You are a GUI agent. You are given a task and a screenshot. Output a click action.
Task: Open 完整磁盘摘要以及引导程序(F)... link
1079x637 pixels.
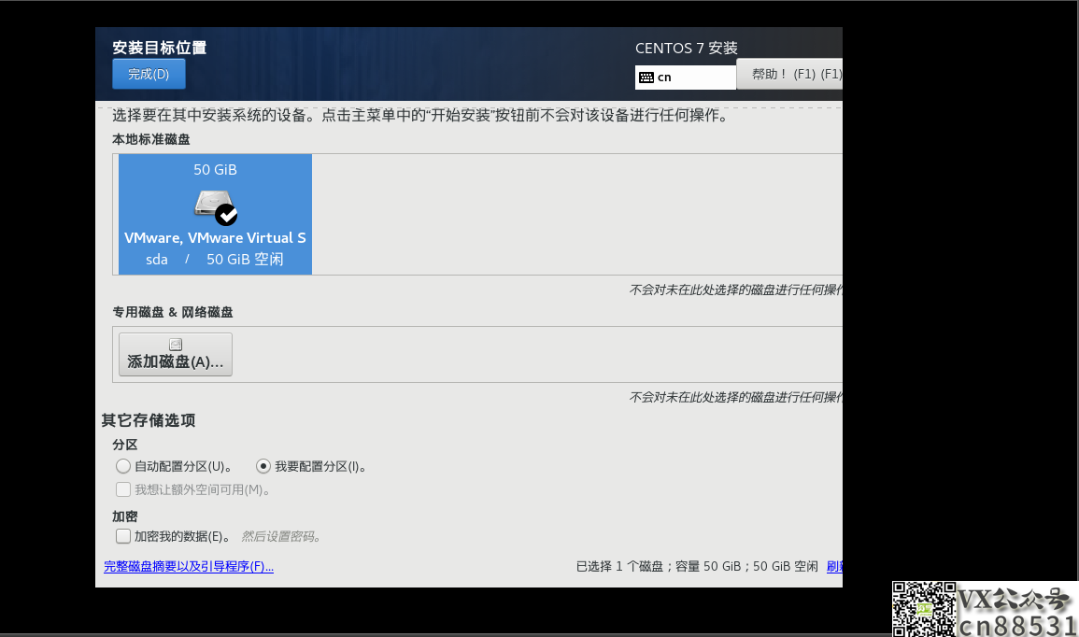189,567
